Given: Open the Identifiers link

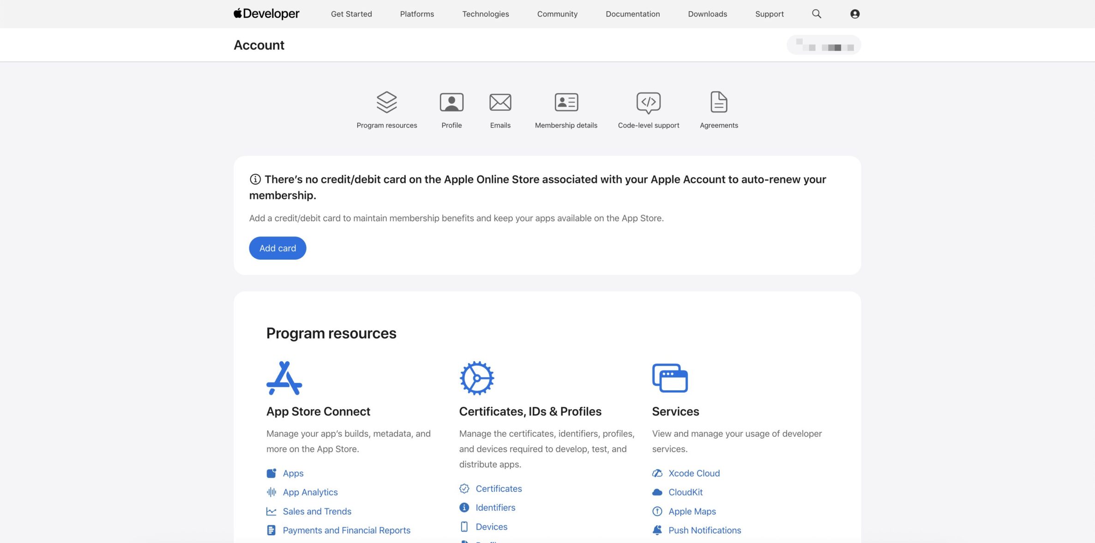Looking at the screenshot, I should [x=496, y=507].
